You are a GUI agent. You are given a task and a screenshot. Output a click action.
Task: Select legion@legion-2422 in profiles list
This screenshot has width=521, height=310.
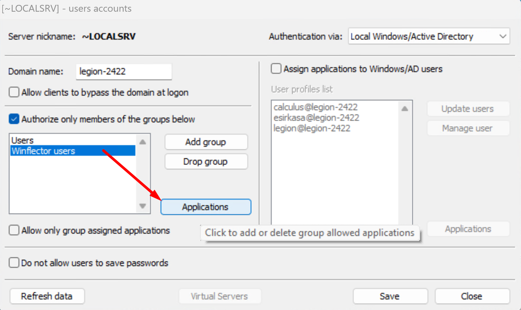click(312, 128)
